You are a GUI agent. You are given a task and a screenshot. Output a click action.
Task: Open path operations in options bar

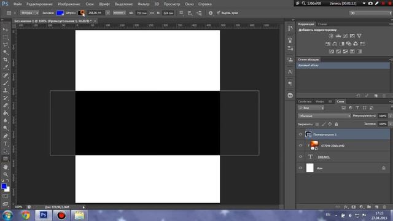tap(181, 13)
